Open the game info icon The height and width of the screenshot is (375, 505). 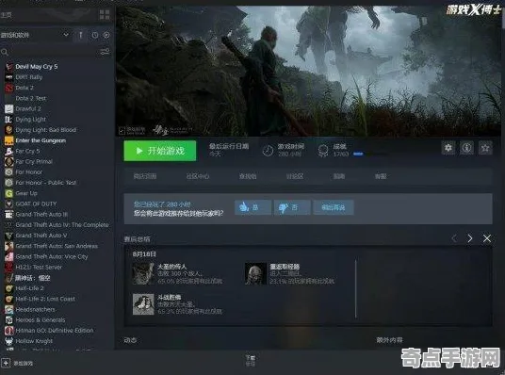coord(466,148)
